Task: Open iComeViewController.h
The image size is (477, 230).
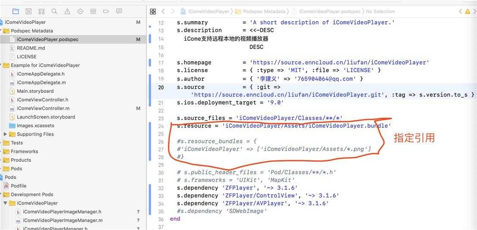Action: (x=42, y=100)
